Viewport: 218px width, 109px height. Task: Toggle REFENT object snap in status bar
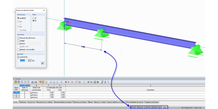(155, 108)
